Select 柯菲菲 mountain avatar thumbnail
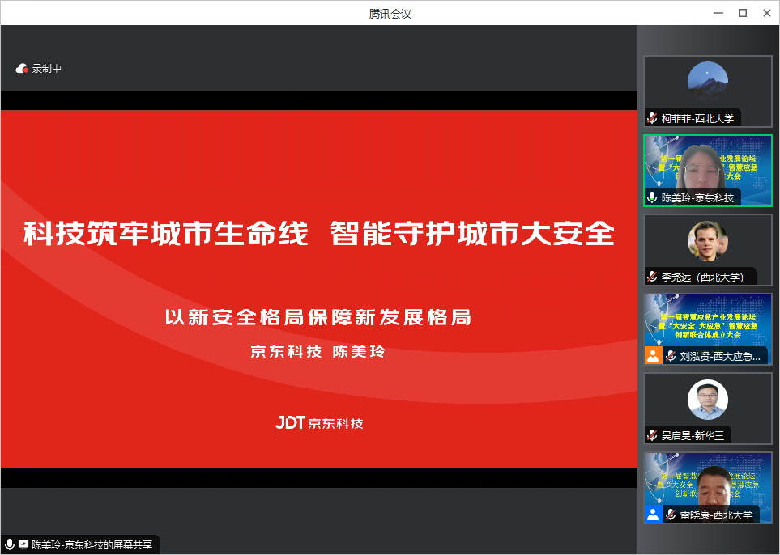The height and width of the screenshot is (555, 780). pos(707,81)
